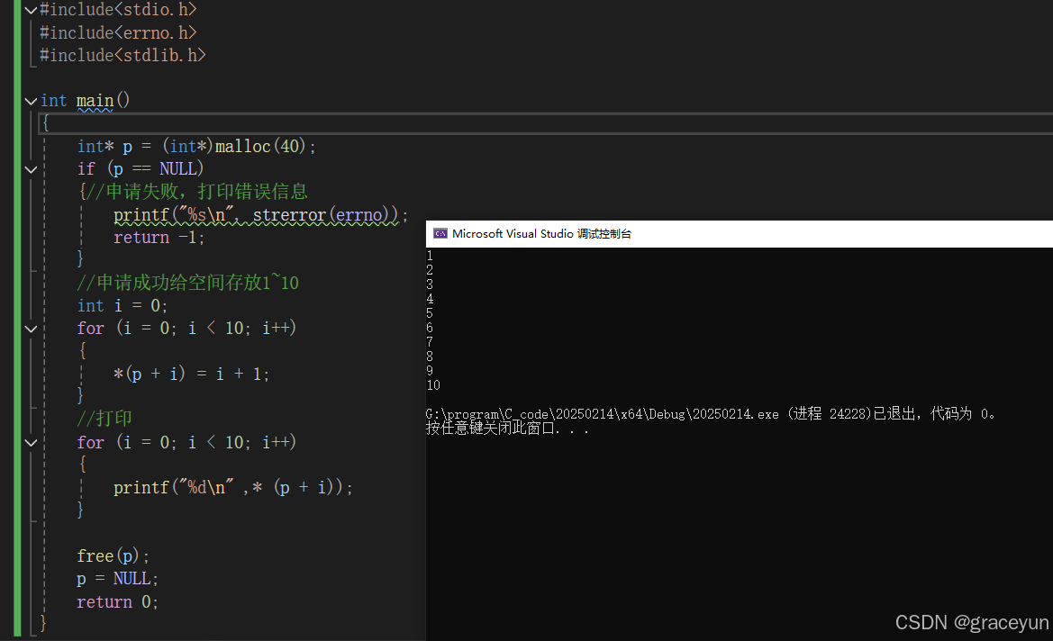The image size is (1053, 641).
Task: Click the return 0 statement
Action: [117, 602]
